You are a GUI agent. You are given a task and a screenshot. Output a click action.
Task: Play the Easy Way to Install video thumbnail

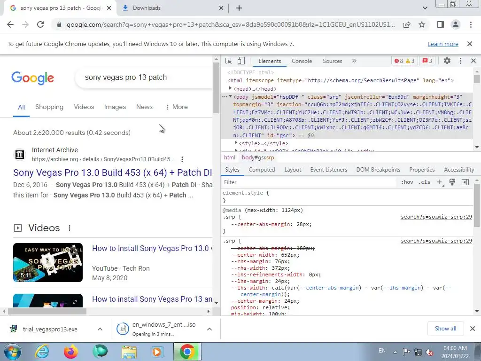point(48,262)
